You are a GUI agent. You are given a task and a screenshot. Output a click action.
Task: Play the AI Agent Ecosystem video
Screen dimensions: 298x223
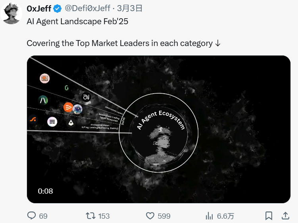click(x=159, y=129)
